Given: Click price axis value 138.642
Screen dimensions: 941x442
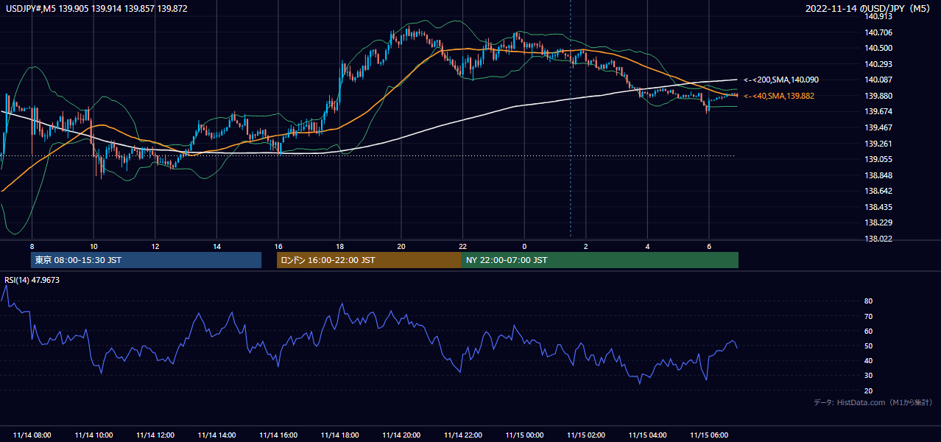Looking at the screenshot, I should pos(879,191).
